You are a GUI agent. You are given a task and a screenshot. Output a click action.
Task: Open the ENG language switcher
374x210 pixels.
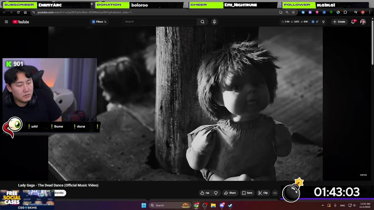[342, 205]
